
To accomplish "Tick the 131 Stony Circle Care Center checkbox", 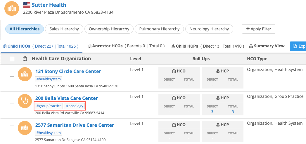I will tap(12, 74).
